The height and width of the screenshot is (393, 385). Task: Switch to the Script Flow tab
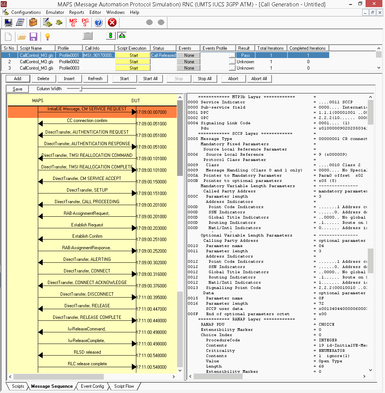click(x=124, y=386)
